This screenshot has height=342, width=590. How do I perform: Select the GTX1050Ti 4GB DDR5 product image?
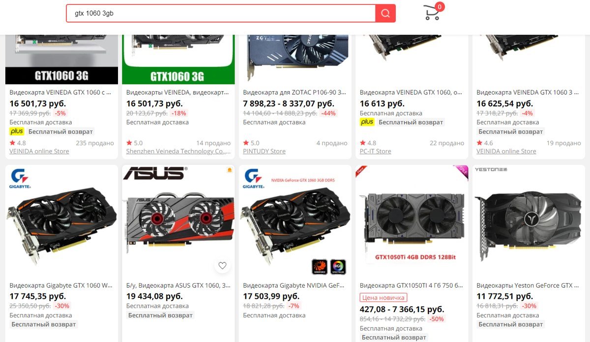[x=412, y=221]
